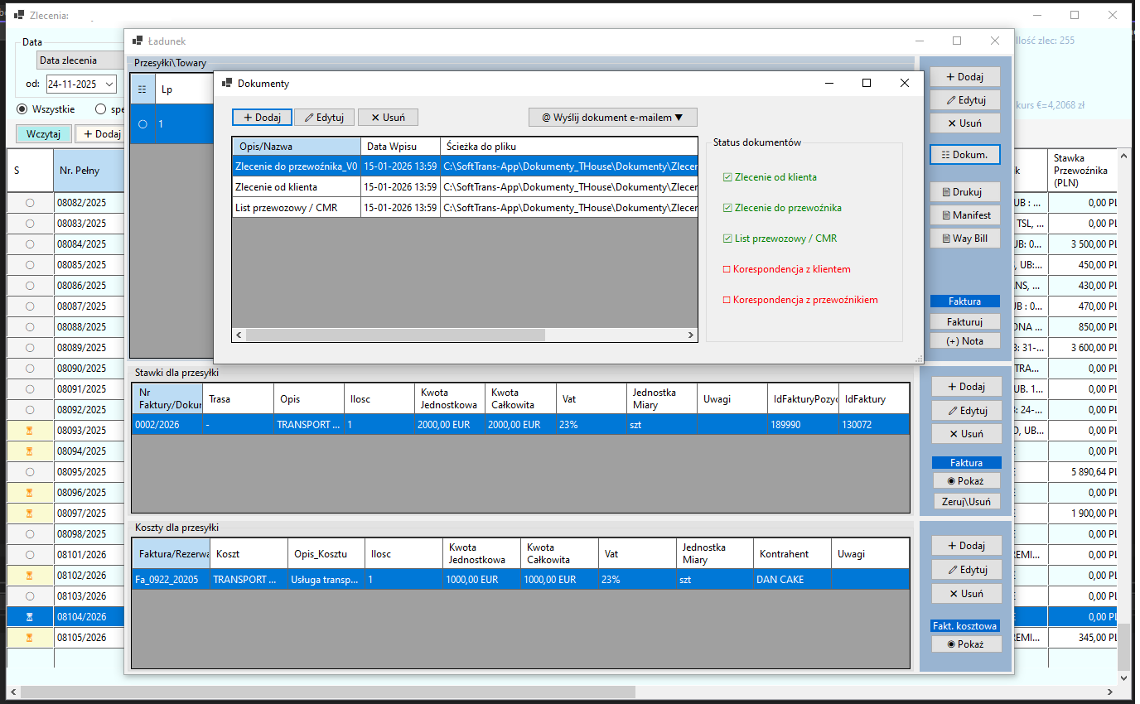This screenshot has width=1140, height=704.
Task: Click the (+) Nota button
Action: tap(964, 341)
